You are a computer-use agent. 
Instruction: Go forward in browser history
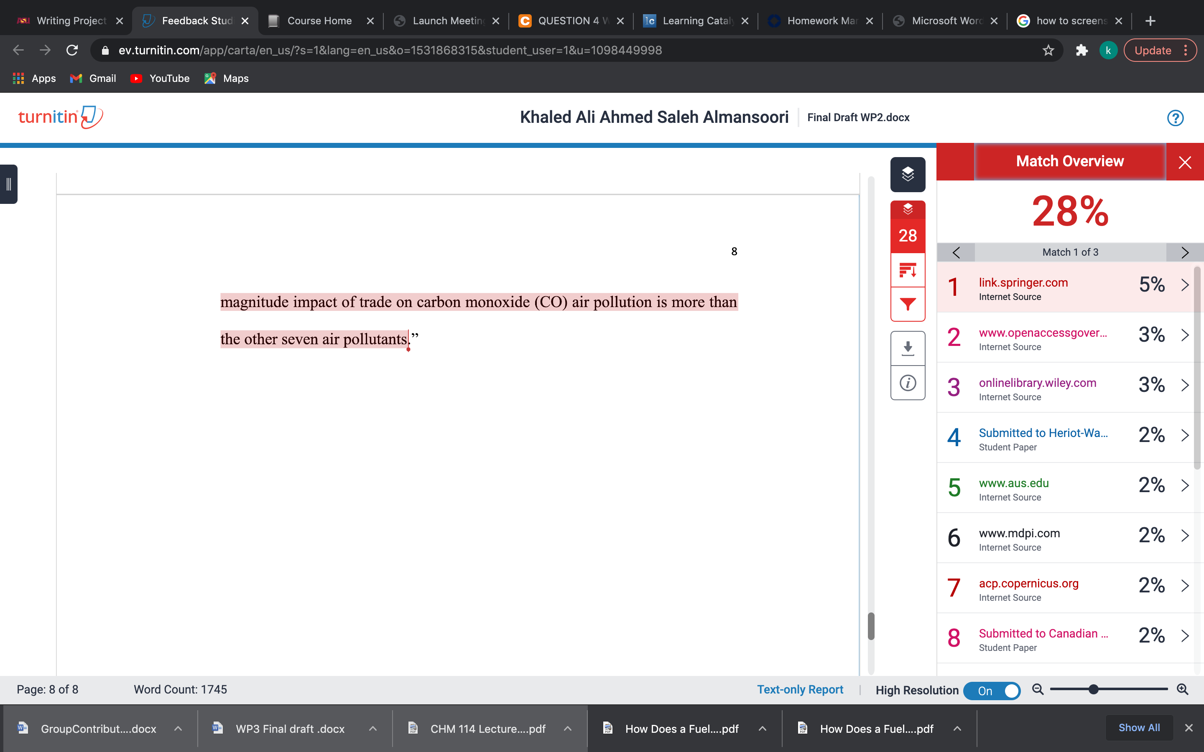click(x=45, y=50)
